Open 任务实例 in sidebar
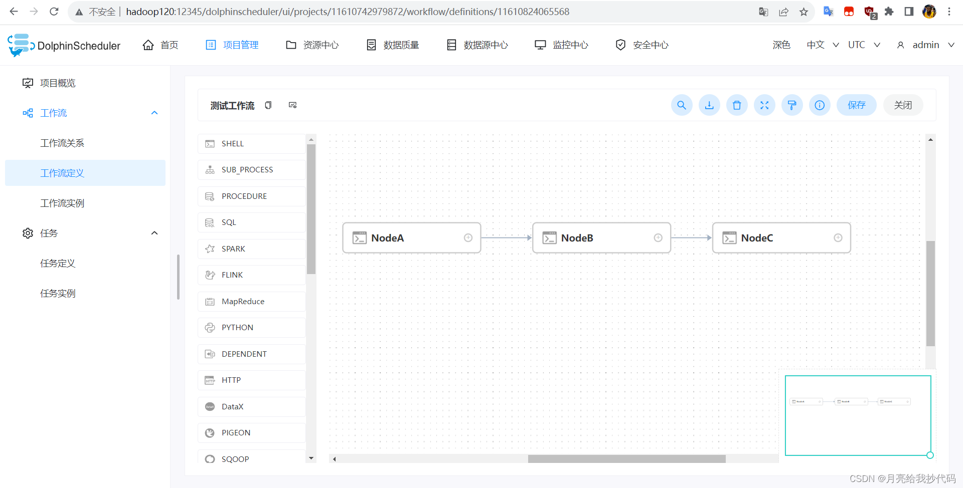This screenshot has height=488, width=963. click(85, 294)
